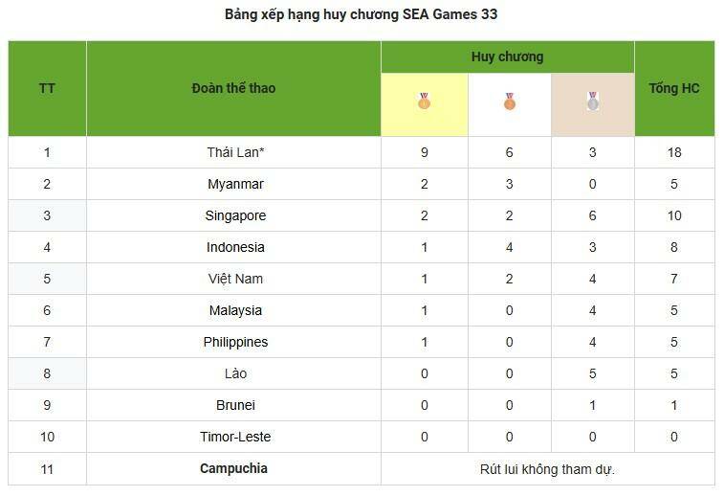Click the 'Huy chương' column header
Image resolution: width=724 pixels, height=496 pixels.
507,56
